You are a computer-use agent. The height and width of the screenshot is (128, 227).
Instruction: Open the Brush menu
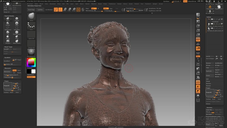pos(41,4)
